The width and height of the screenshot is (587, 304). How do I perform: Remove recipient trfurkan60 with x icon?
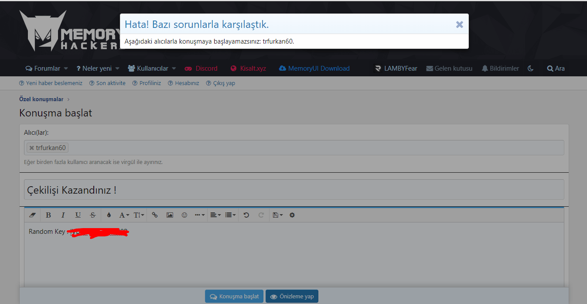(x=31, y=148)
